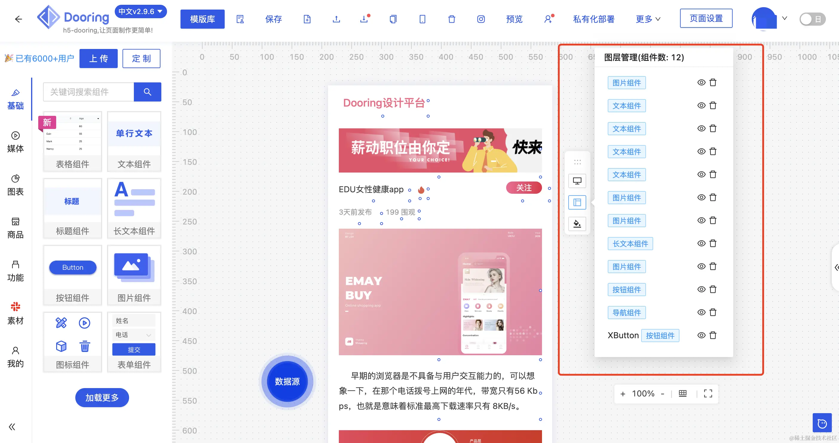Toggle visibility of XButton 按钮组件 layer
Screen dimensions: 839x443
tap(701, 335)
